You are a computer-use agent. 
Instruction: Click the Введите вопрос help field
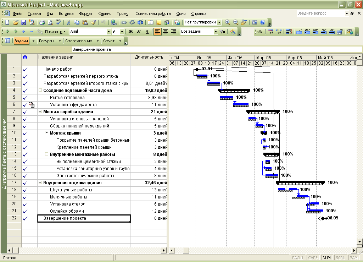[320, 13]
